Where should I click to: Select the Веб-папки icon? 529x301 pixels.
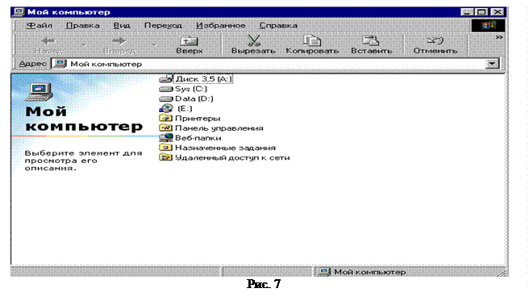click(165, 138)
